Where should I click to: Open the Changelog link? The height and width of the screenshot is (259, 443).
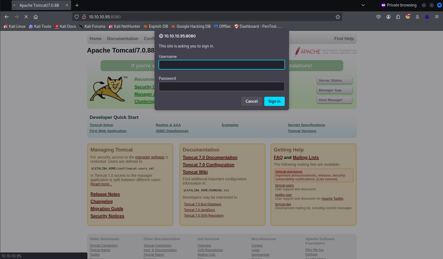pyautogui.click(x=101, y=201)
